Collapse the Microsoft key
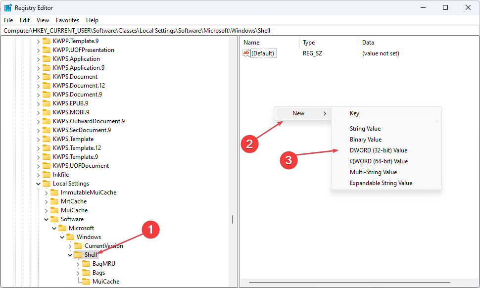Viewport: 480px width, 288px height. (54, 228)
